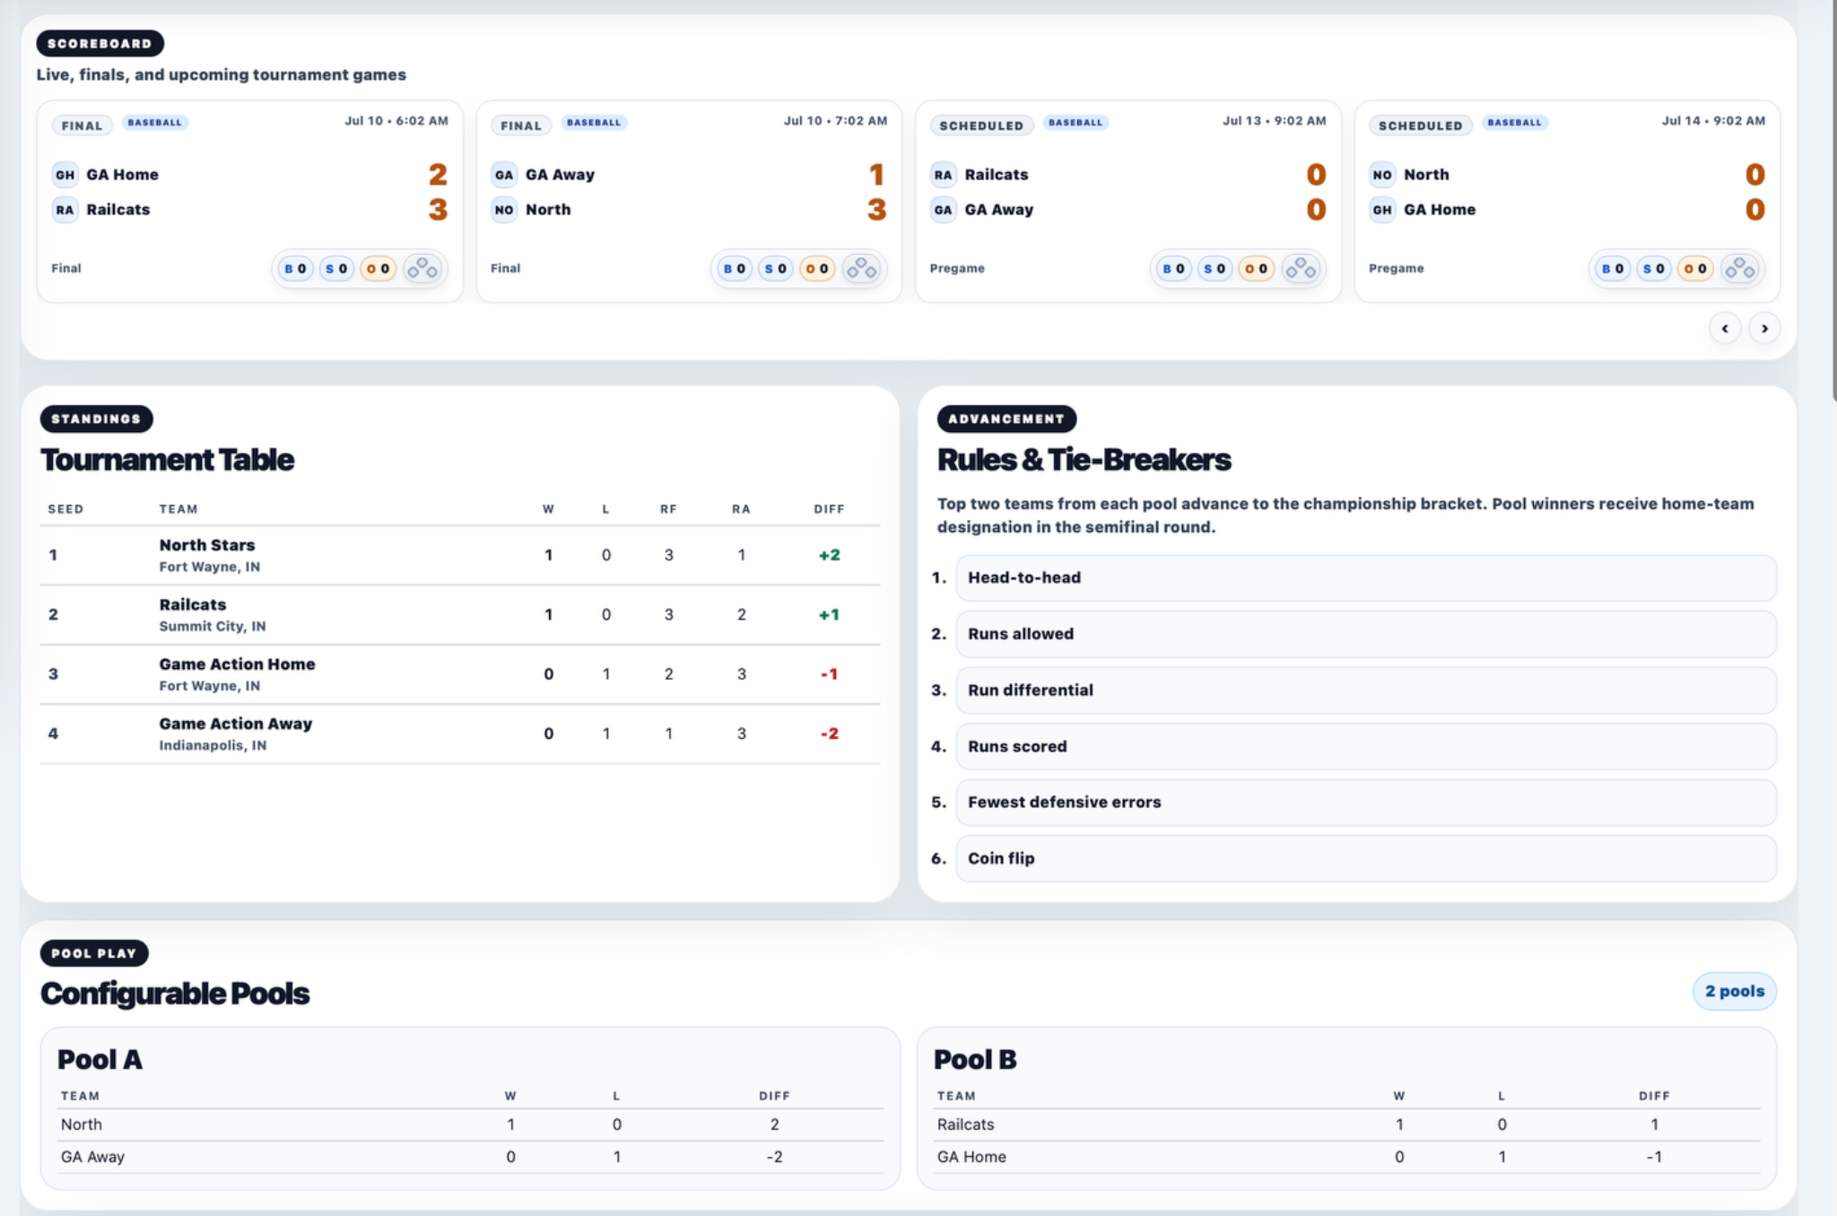Click the North row in Pool A
Screen dimensions: 1837x1216
471,1125
